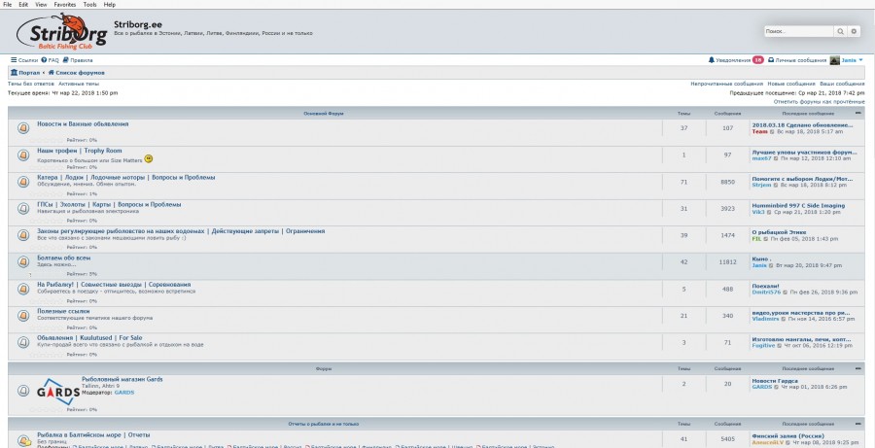Collapse the Gards Форум category section

[x=857, y=369]
